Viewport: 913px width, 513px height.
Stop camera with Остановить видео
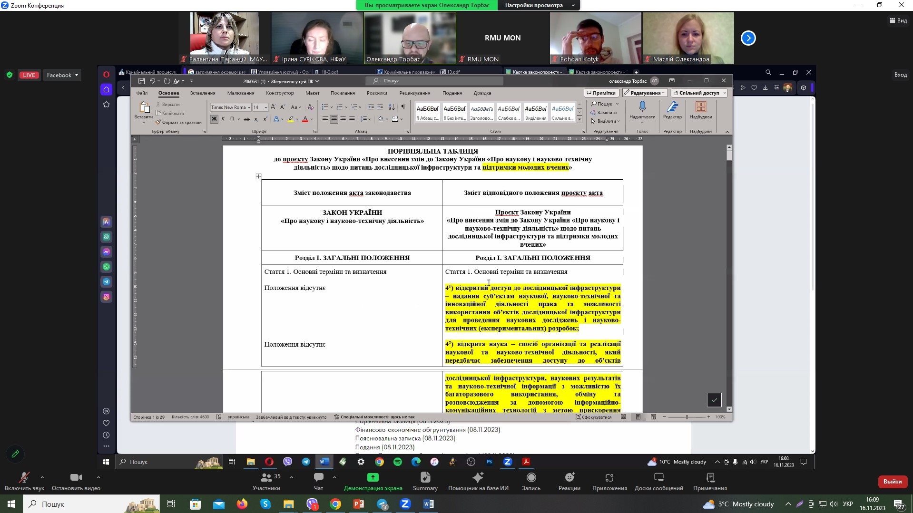click(76, 481)
